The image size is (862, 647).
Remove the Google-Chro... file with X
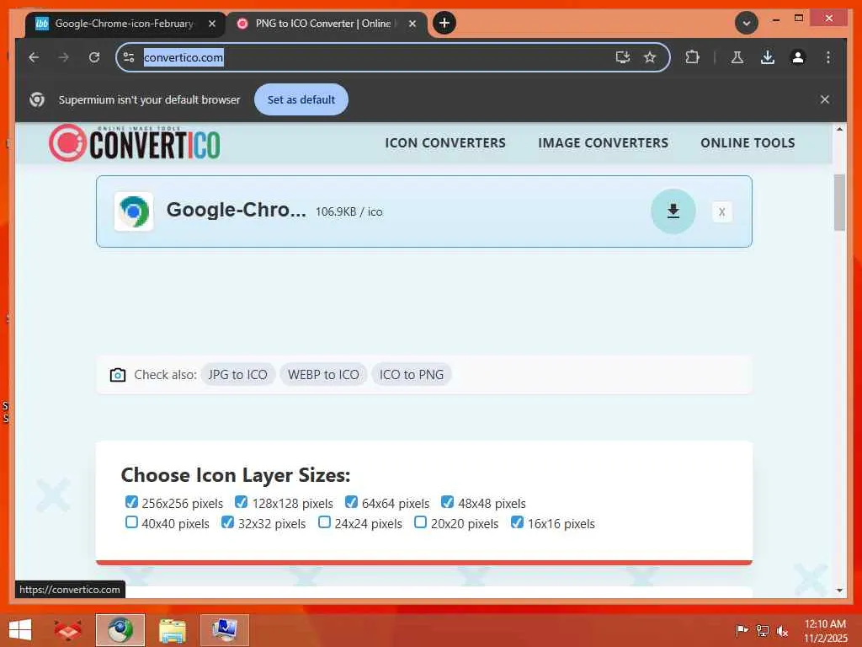point(721,211)
